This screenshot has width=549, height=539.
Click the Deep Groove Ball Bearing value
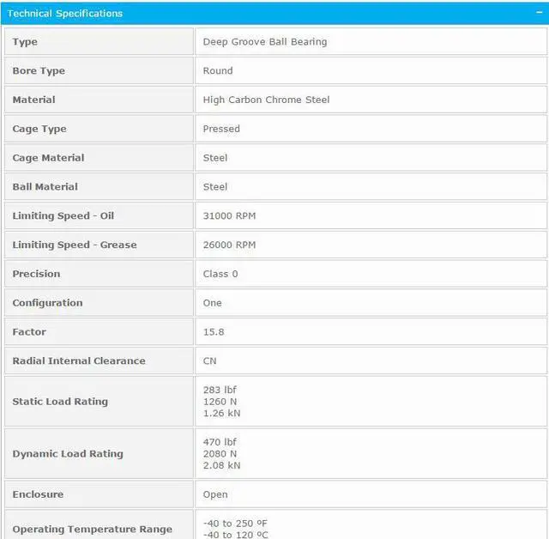(x=264, y=42)
